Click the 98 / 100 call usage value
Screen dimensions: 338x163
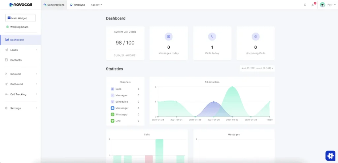click(x=125, y=43)
